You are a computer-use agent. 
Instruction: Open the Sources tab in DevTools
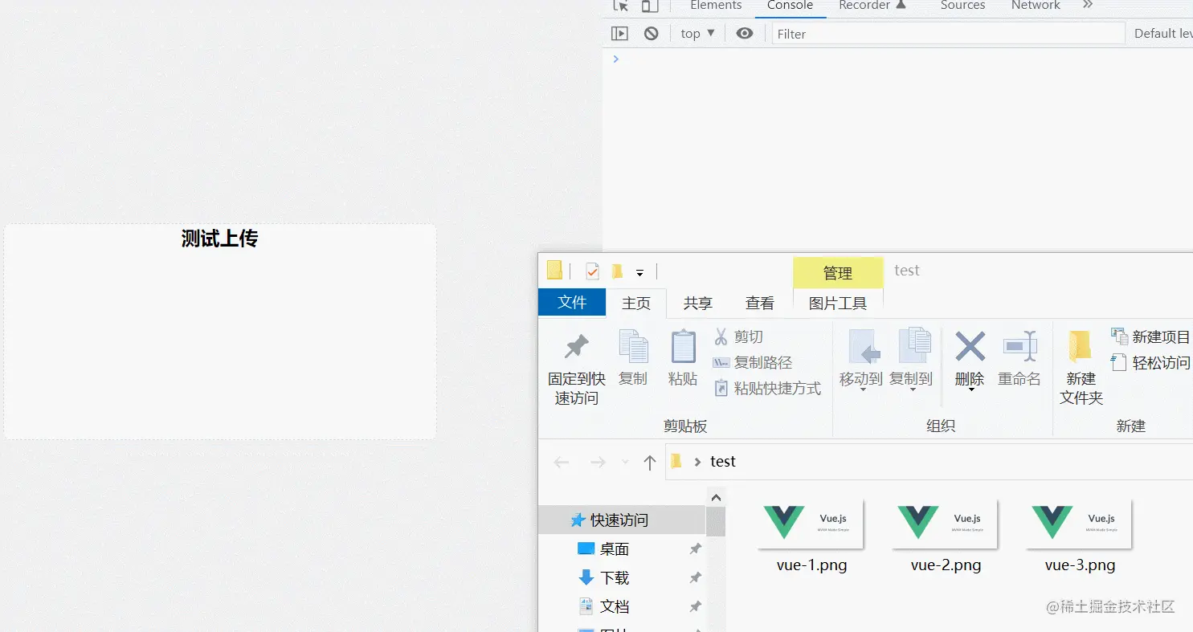point(962,6)
